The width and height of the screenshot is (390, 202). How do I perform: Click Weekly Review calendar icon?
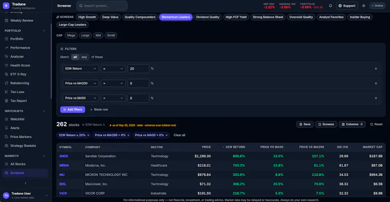coord(6,20)
